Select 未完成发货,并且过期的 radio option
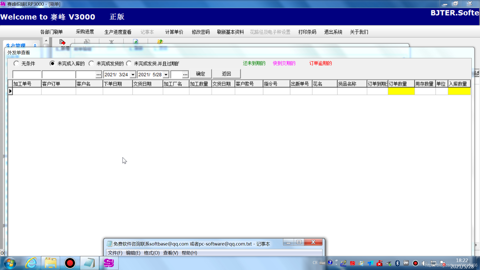 (129, 63)
